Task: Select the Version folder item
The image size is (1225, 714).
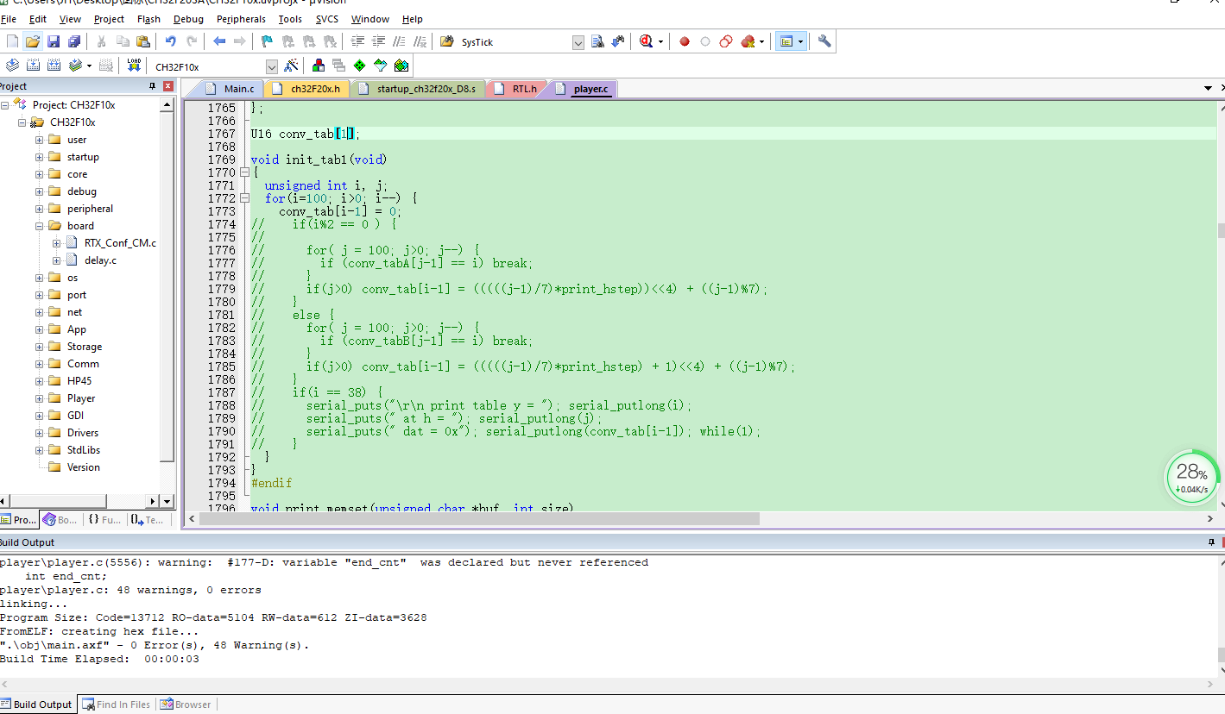Action: (x=84, y=467)
